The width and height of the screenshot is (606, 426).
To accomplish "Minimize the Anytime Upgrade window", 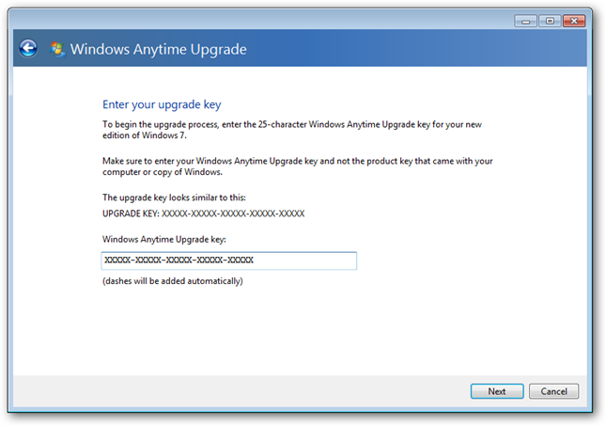I will [525, 21].
